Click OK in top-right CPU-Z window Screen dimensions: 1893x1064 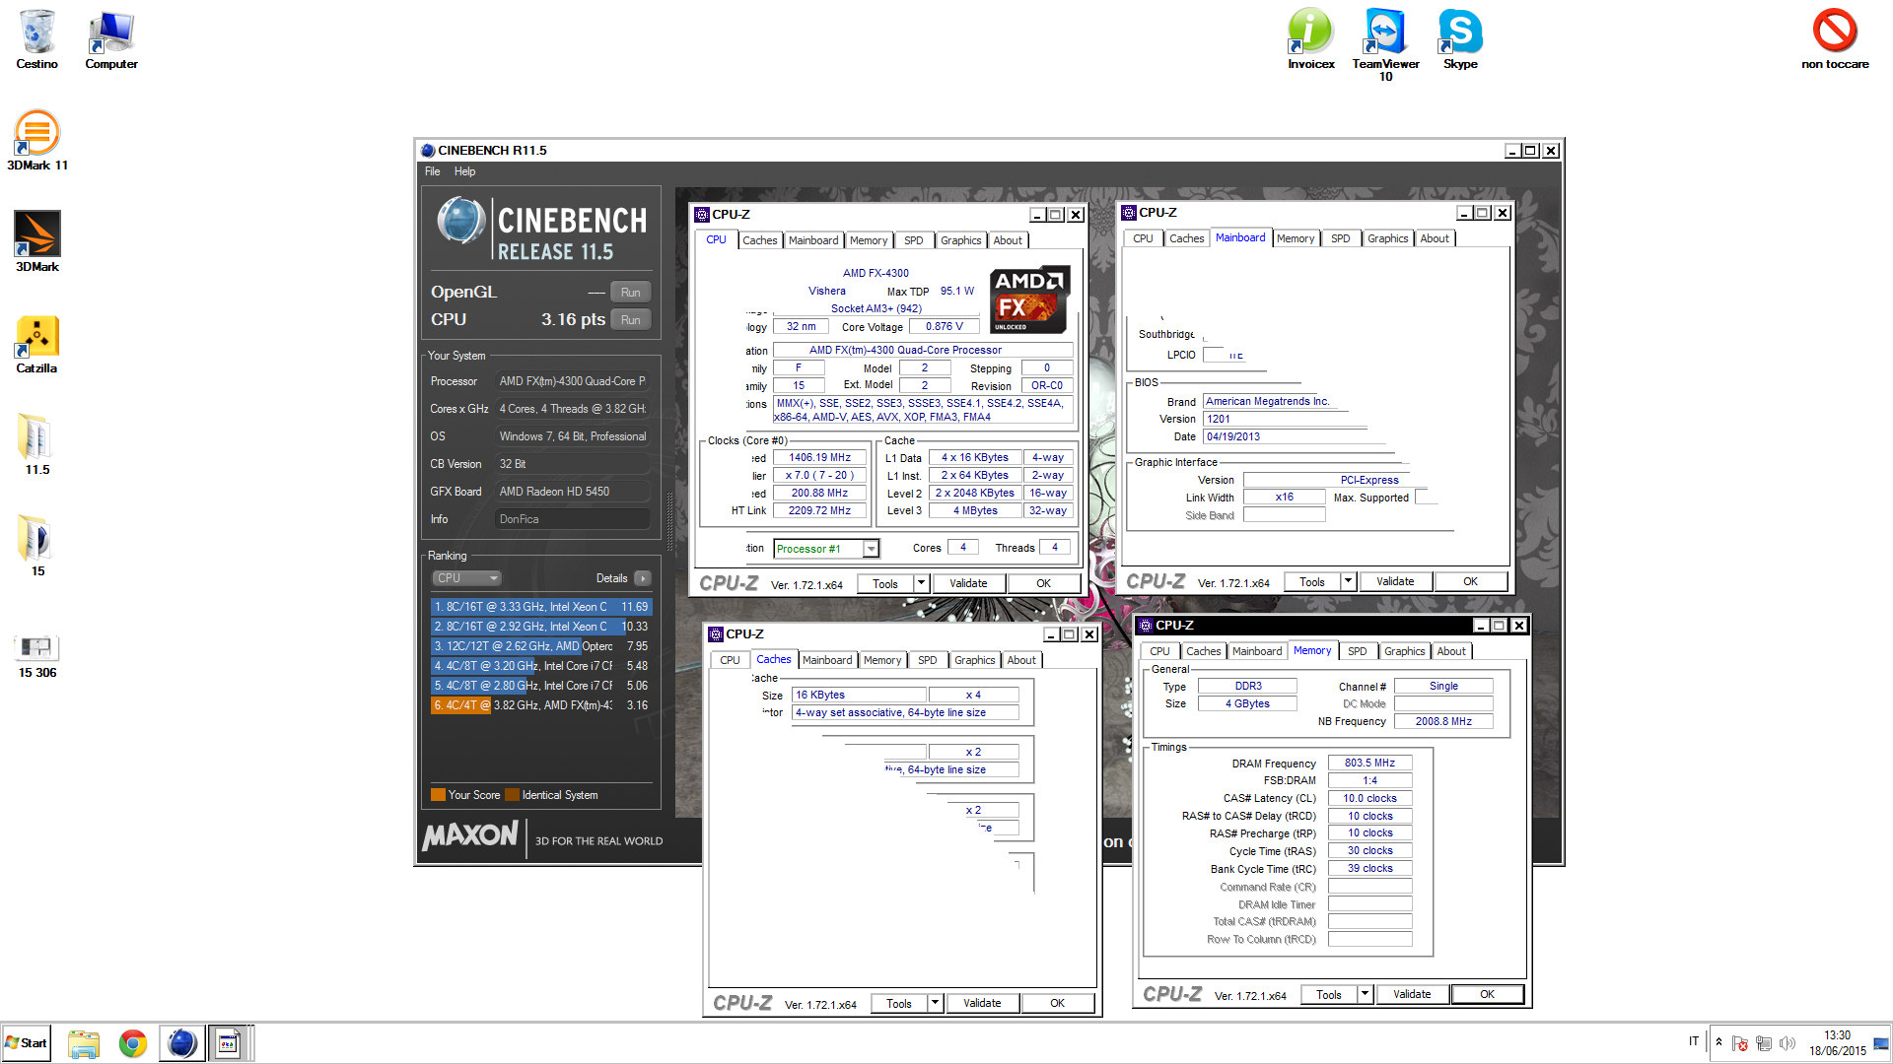click(x=1470, y=581)
